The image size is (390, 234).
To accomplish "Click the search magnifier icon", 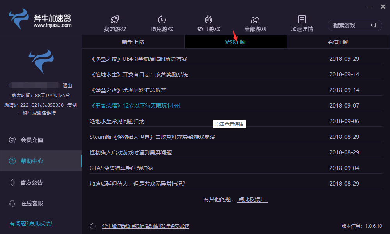I will click(x=374, y=25).
